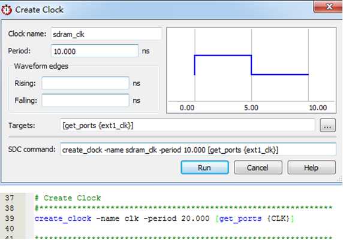Click the asterisk comment line 38
This screenshot has width=343, height=243.
coord(183,208)
